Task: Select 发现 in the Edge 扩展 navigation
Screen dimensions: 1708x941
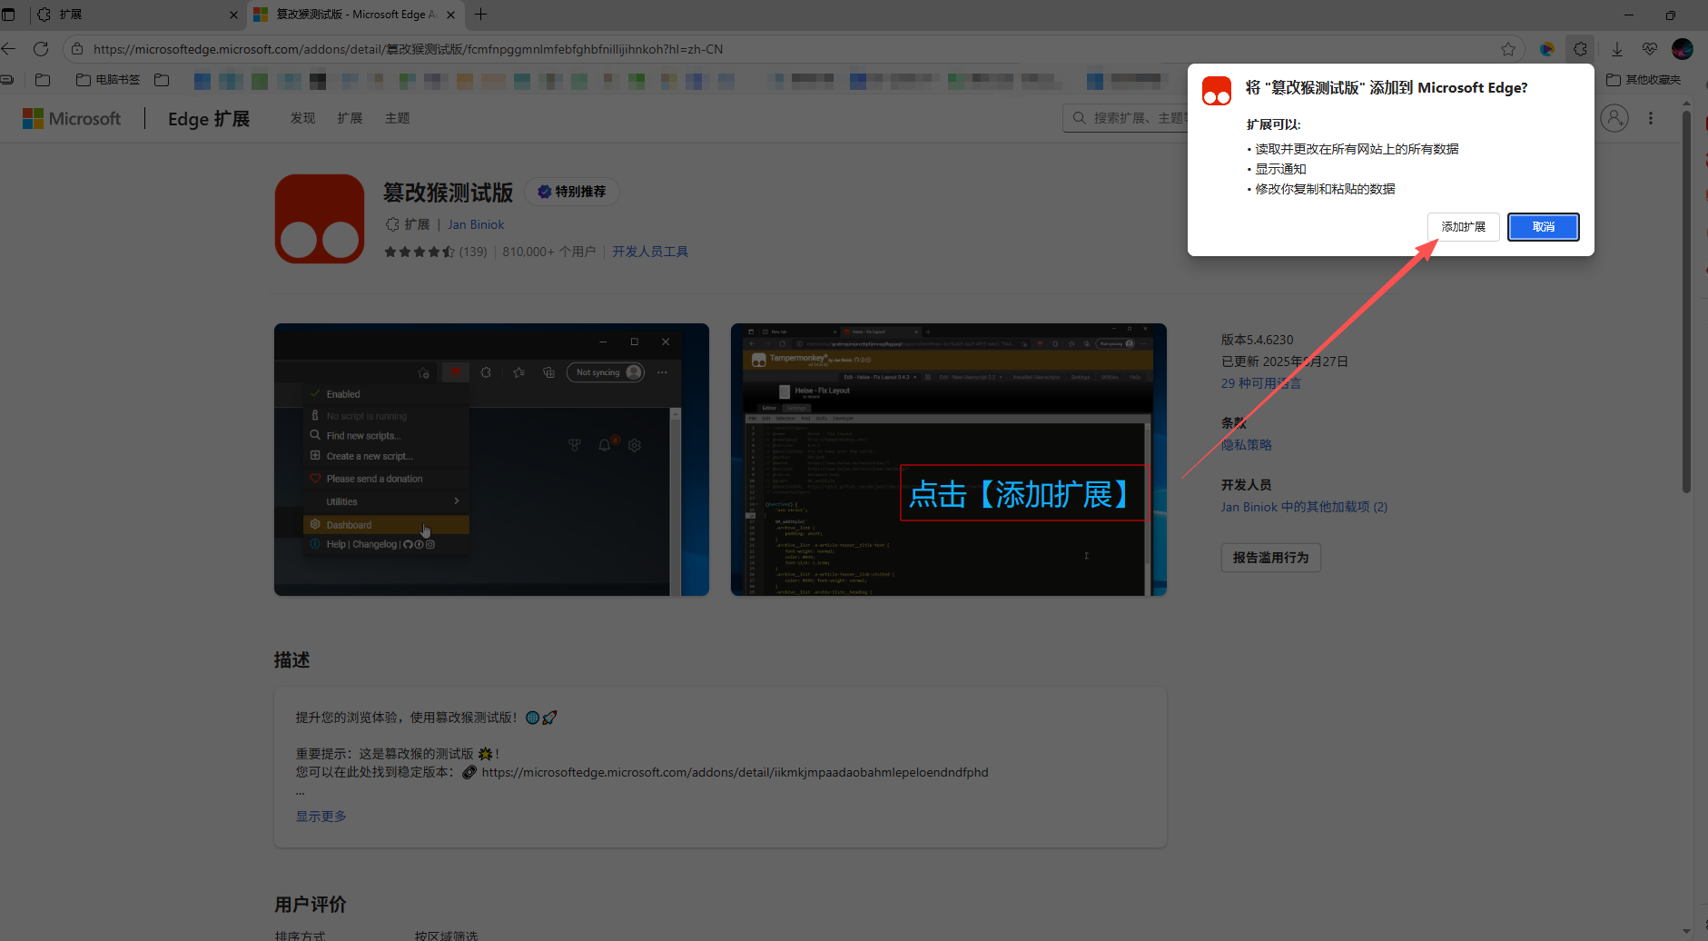Action: (302, 118)
